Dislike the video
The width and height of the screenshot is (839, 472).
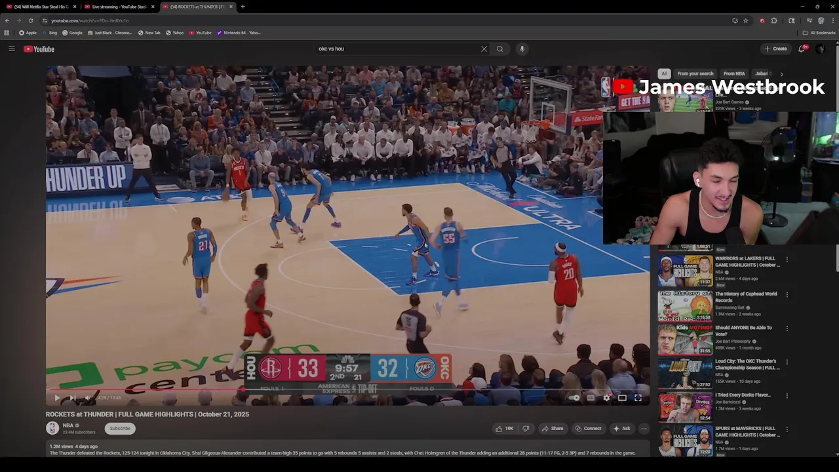526,428
